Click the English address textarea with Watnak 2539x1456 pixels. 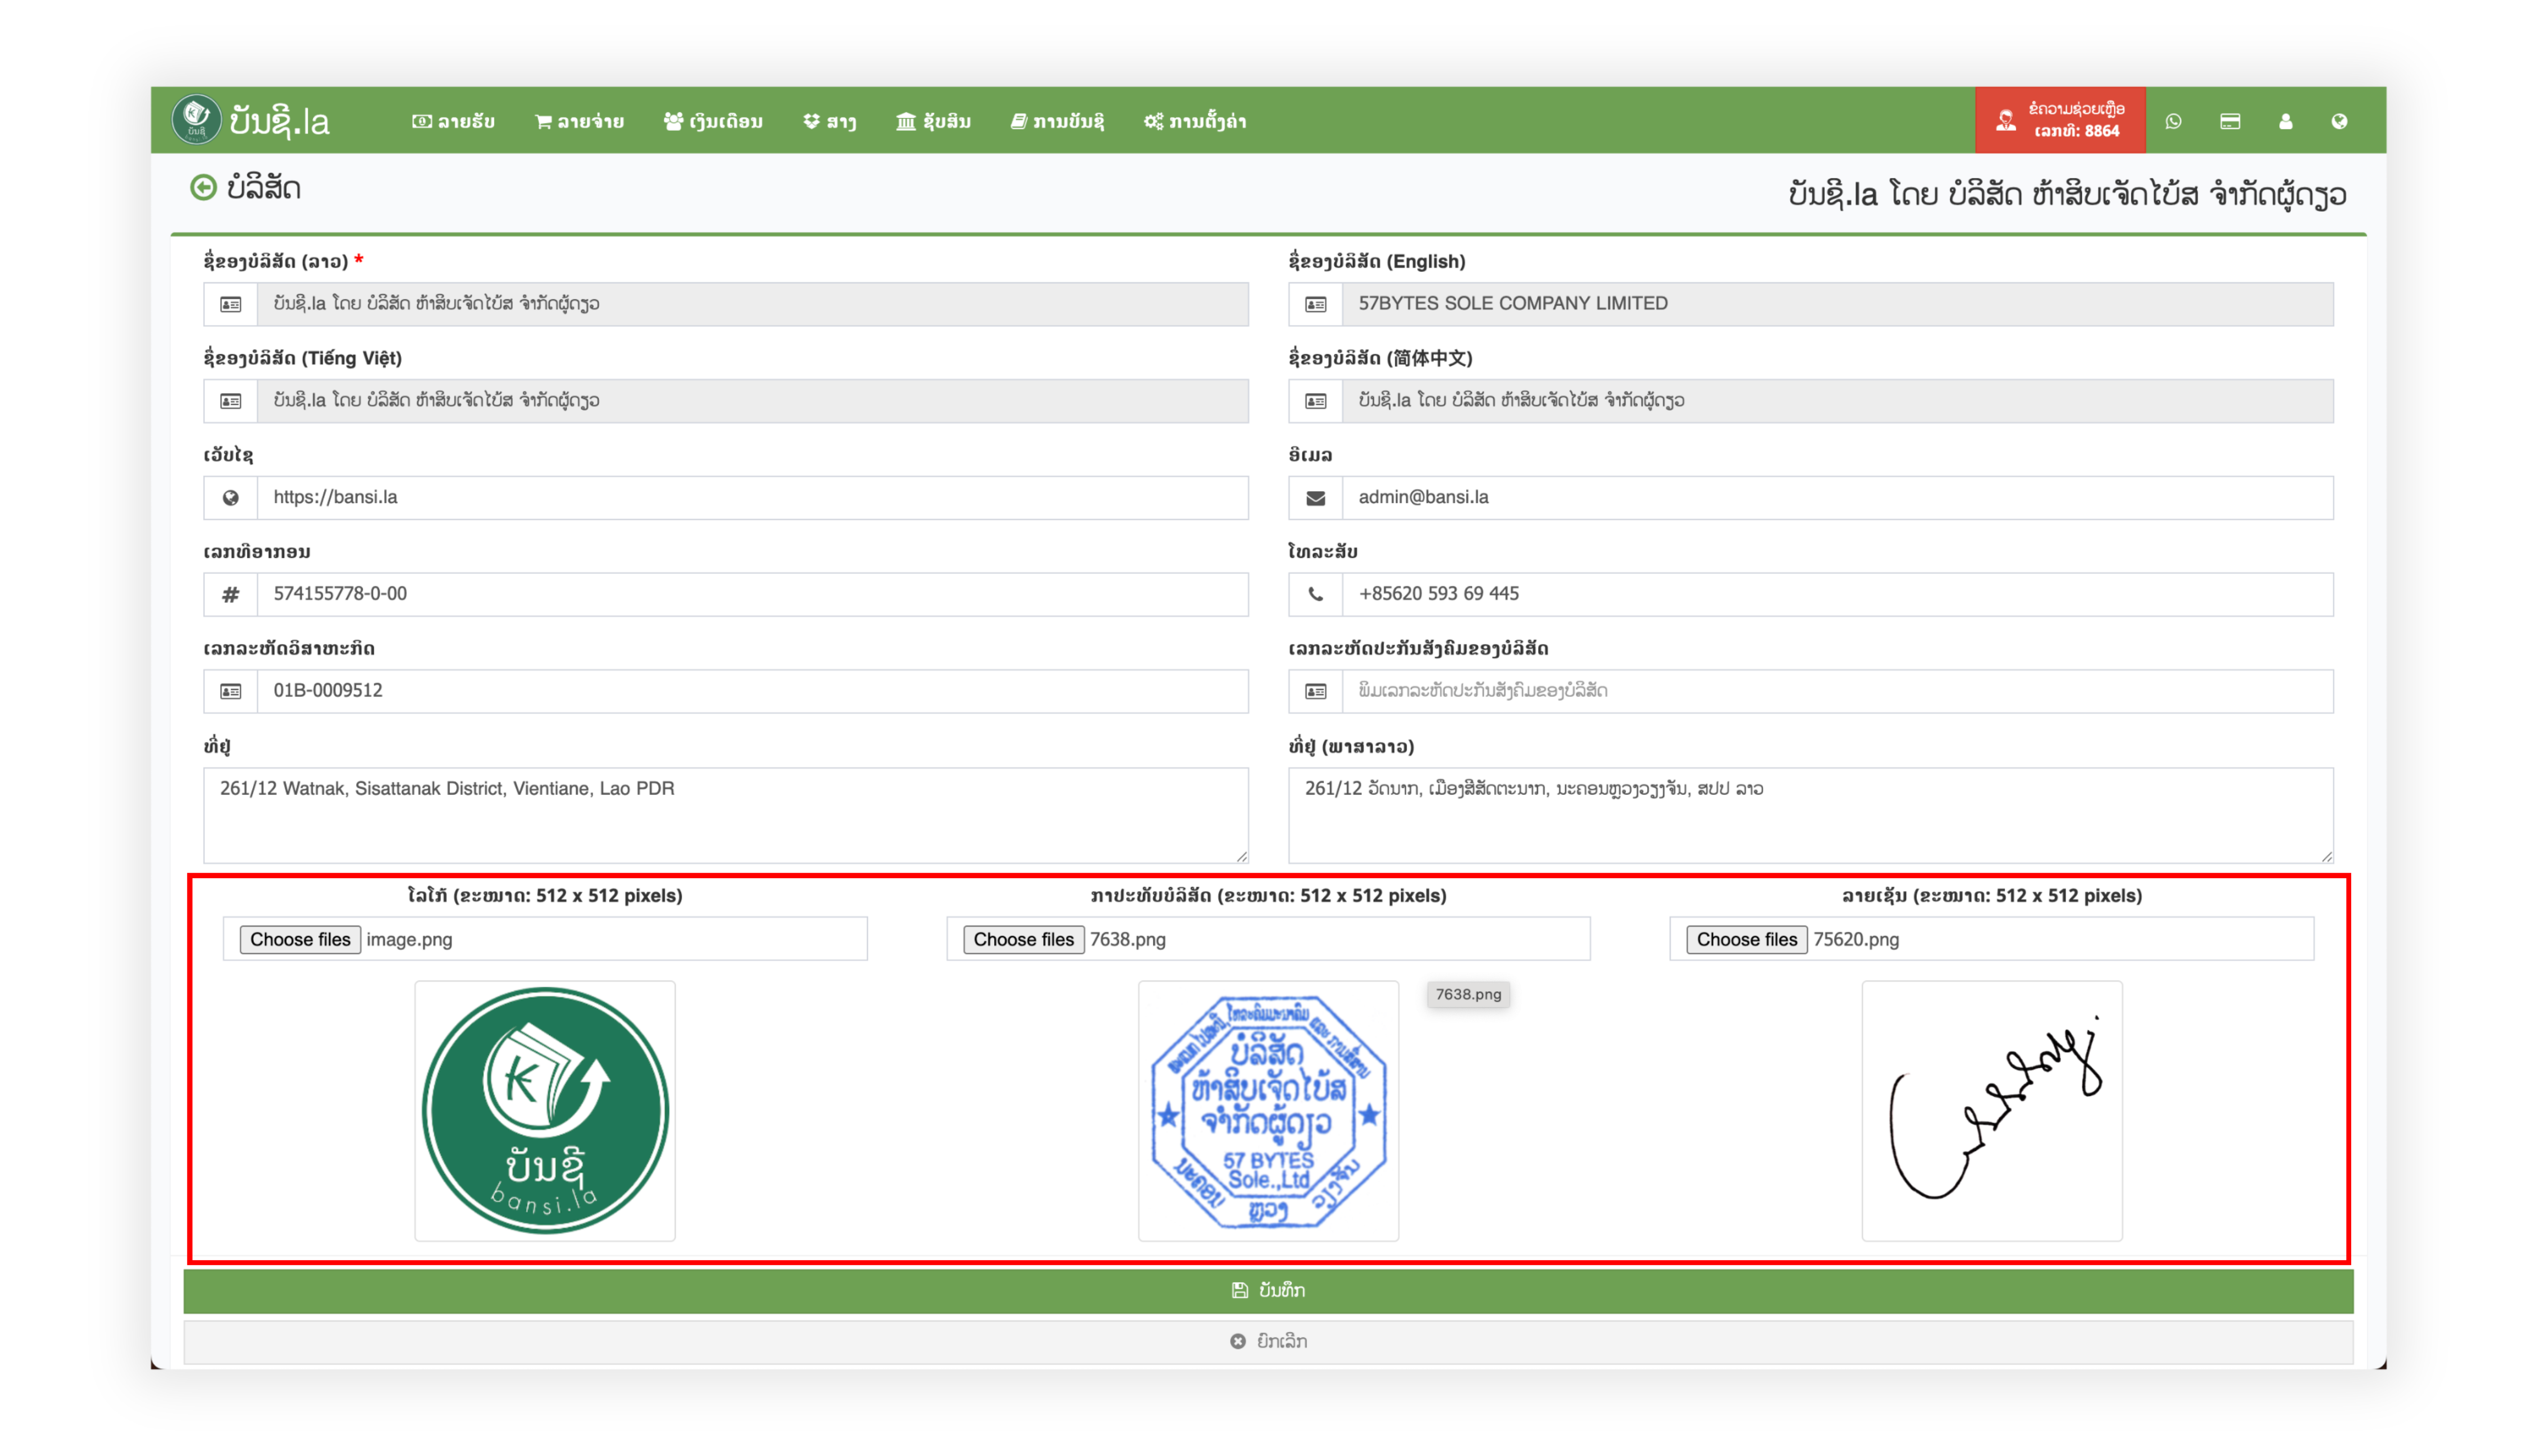[726, 816]
